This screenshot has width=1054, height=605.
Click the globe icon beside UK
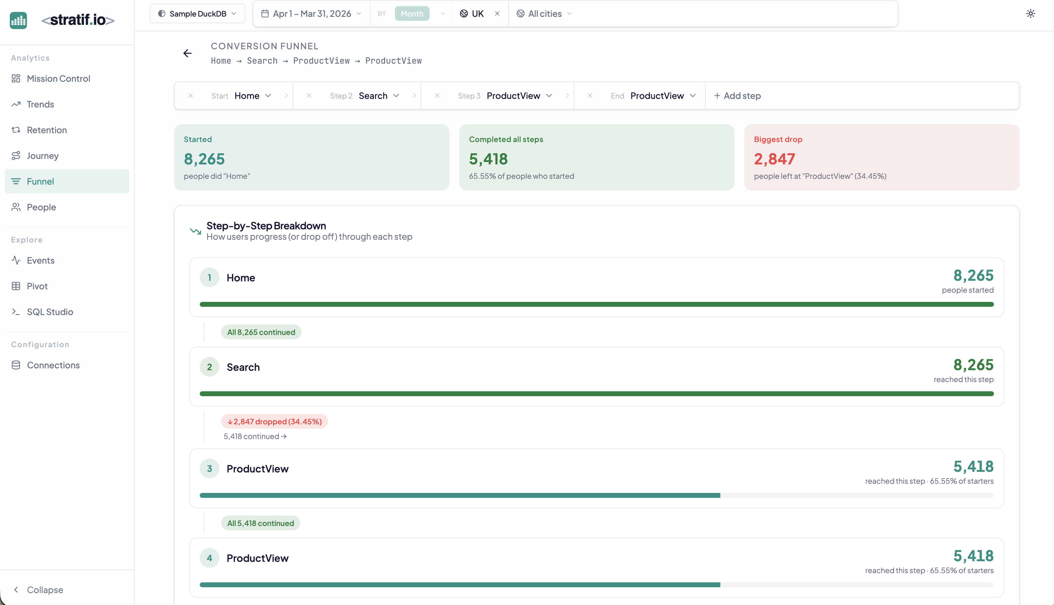(464, 14)
